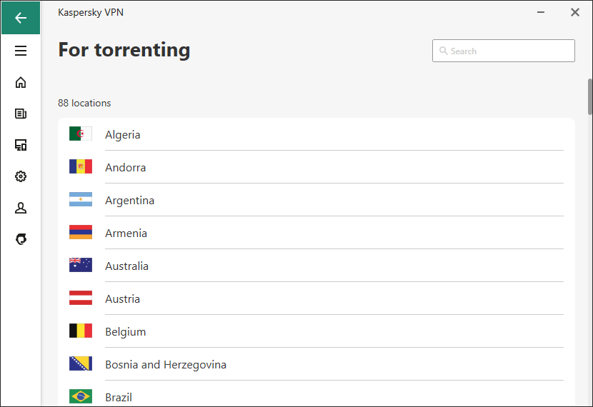Image resolution: width=593 pixels, height=407 pixels.
Task: Select Algeria from the location list
Action: 317,134
